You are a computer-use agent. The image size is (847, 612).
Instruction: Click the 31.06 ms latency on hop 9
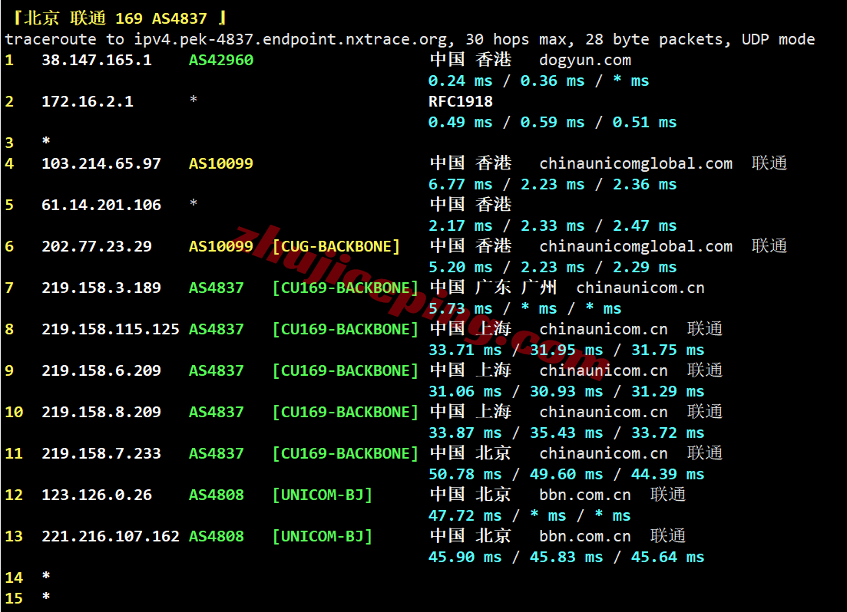click(x=465, y=392)
